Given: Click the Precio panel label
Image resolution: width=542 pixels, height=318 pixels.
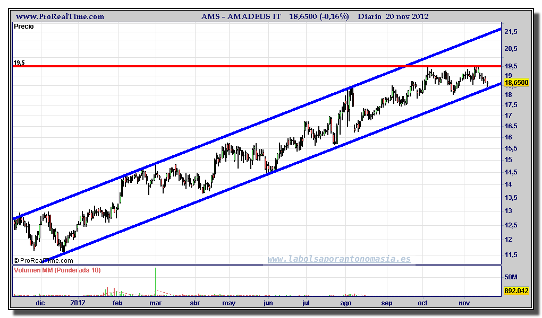Looking at the screenshot, I should coord(24,26).
